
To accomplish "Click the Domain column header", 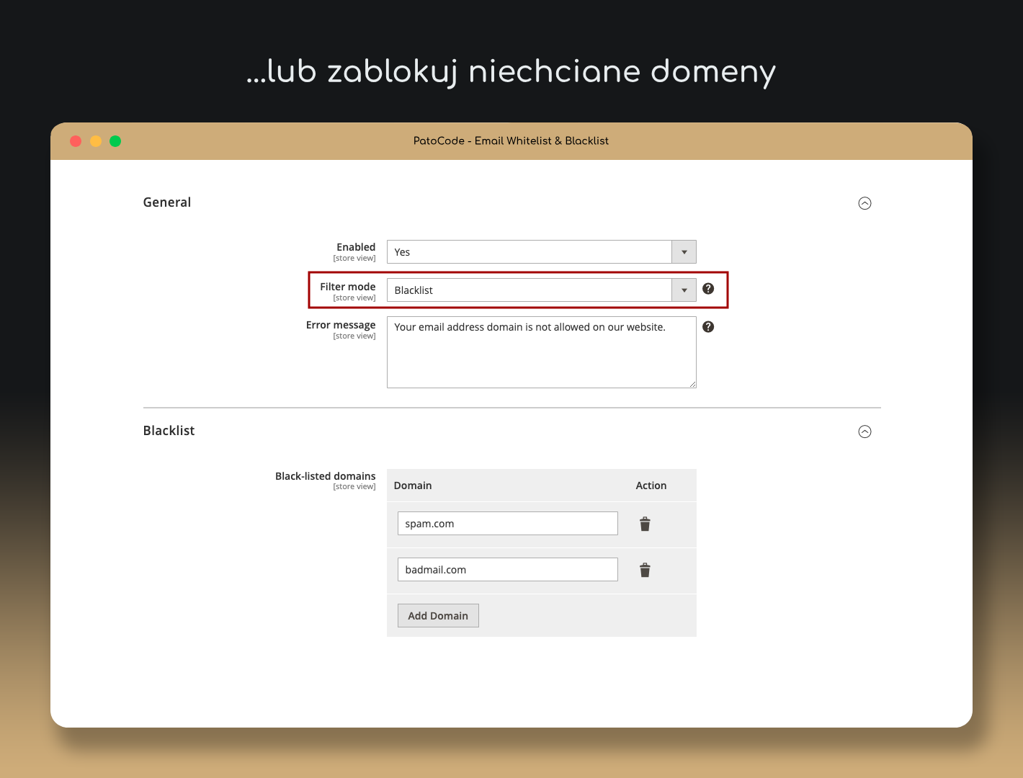I will click(x=413, y=486).
